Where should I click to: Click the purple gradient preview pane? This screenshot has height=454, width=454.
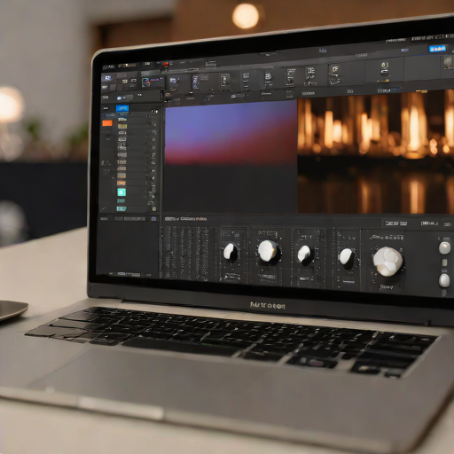pyautogui.click(x=231, y=132)
